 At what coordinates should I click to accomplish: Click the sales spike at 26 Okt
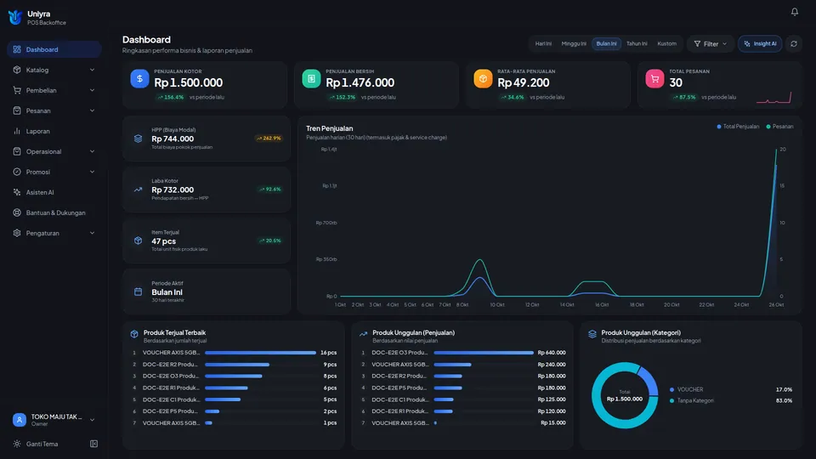tap(776, 167)
